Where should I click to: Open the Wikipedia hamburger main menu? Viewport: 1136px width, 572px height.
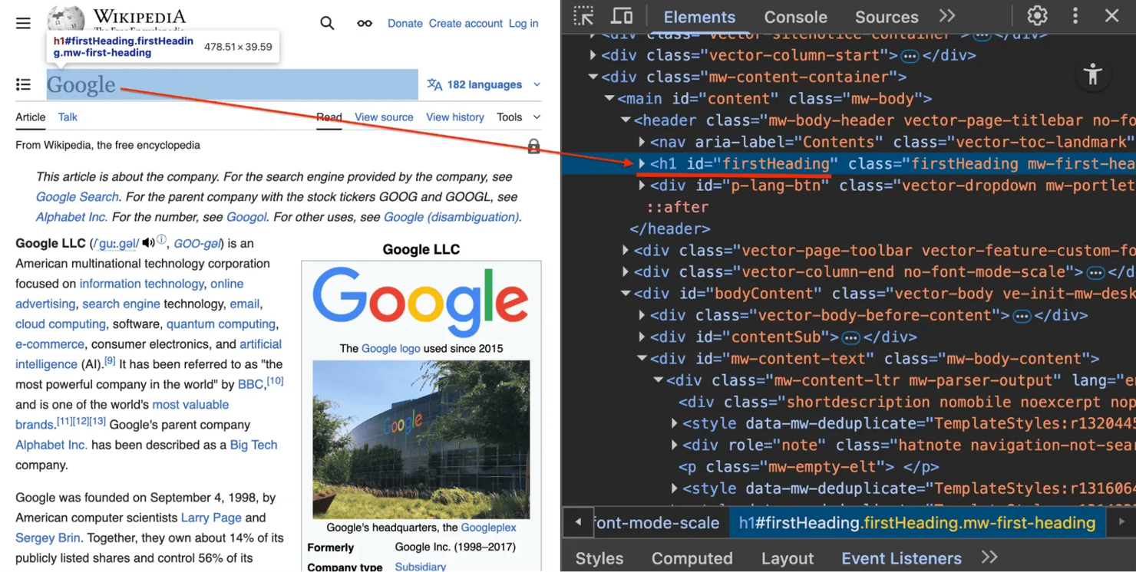click(x=23, y=23)
